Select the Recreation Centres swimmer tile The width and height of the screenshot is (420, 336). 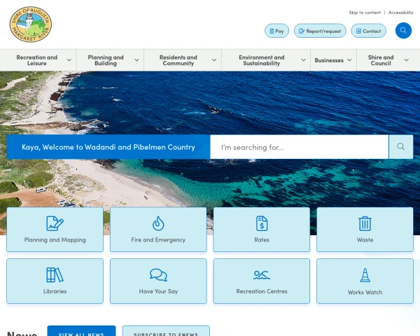tap(261, 281)
